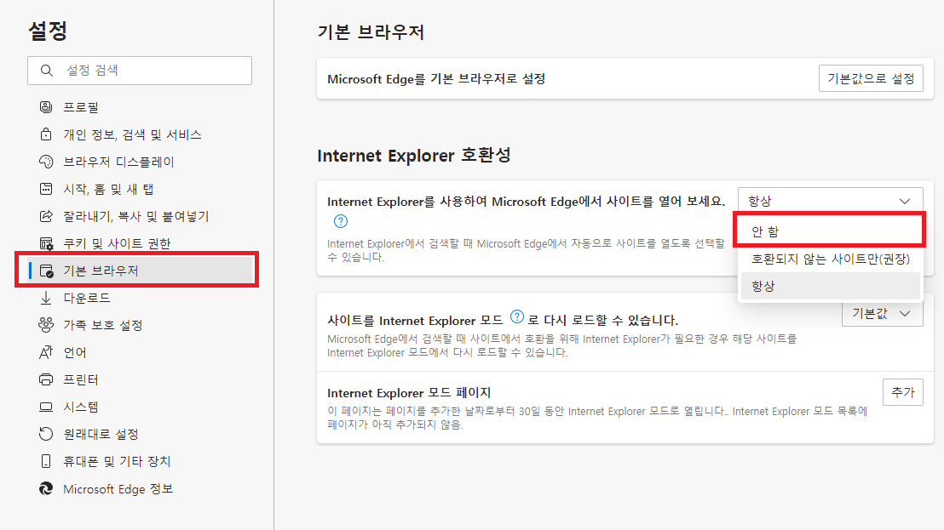This screenshot has width=944, height=530.
Task: Expand the 항상 dropdown for IE compatibility
Action: pyautogui.click(x=830, y=201)
